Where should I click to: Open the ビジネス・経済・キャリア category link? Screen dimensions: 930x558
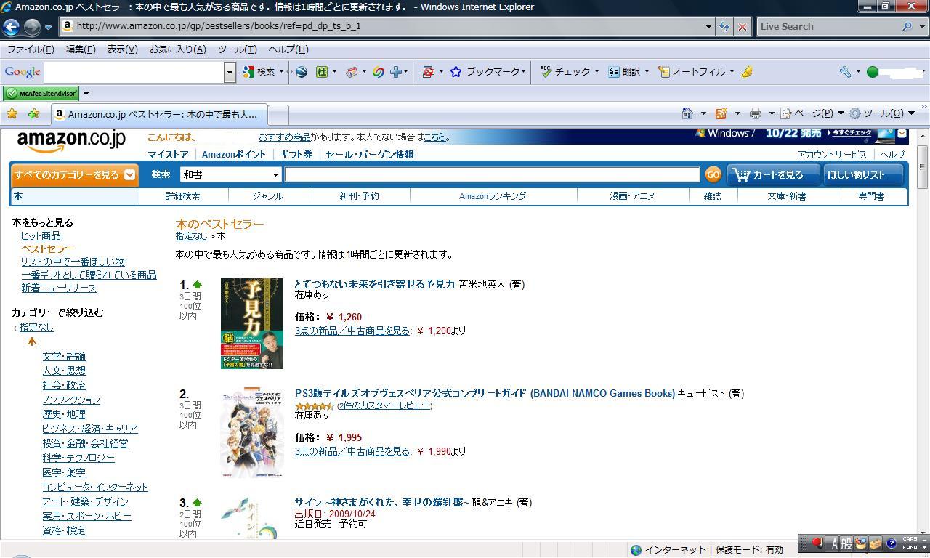89,429
